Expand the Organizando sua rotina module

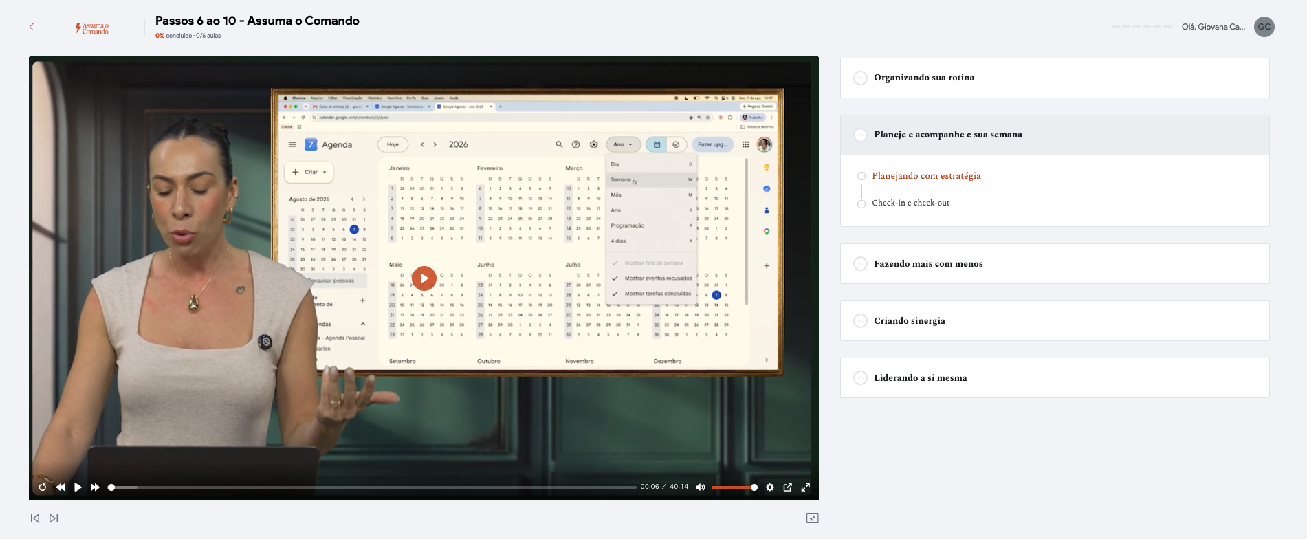[1055, 78]
